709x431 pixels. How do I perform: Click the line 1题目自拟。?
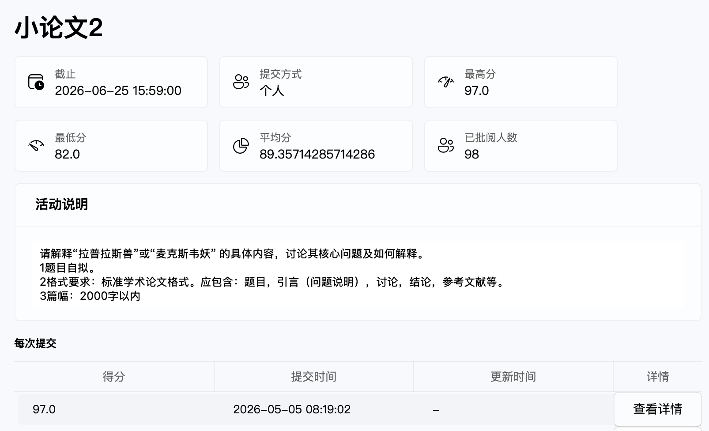(x=68, y=268)
